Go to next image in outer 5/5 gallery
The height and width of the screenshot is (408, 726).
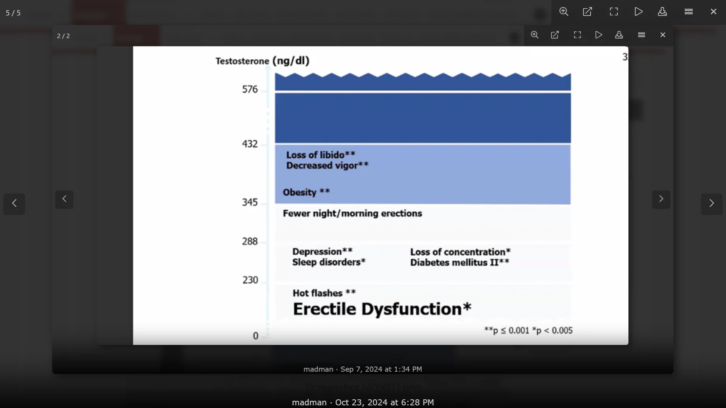click(x=712, y=204)
